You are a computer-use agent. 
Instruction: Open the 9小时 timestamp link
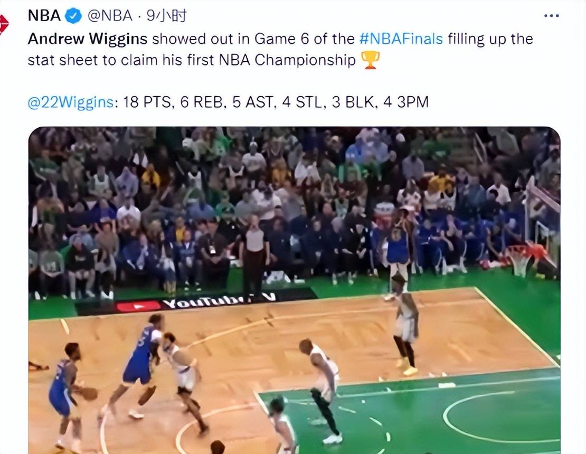point(166,16)
